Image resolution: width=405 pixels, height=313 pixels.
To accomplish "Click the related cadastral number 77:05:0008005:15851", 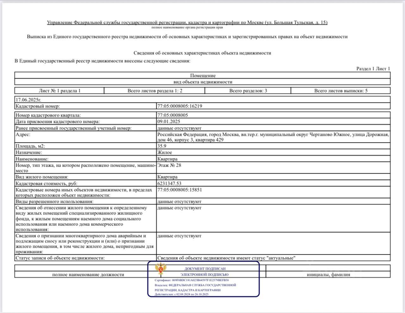I will coord(179,190).
